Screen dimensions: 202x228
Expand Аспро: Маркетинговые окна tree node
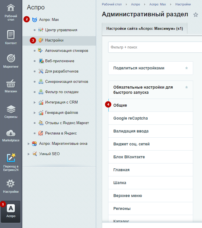pos(29,144)
